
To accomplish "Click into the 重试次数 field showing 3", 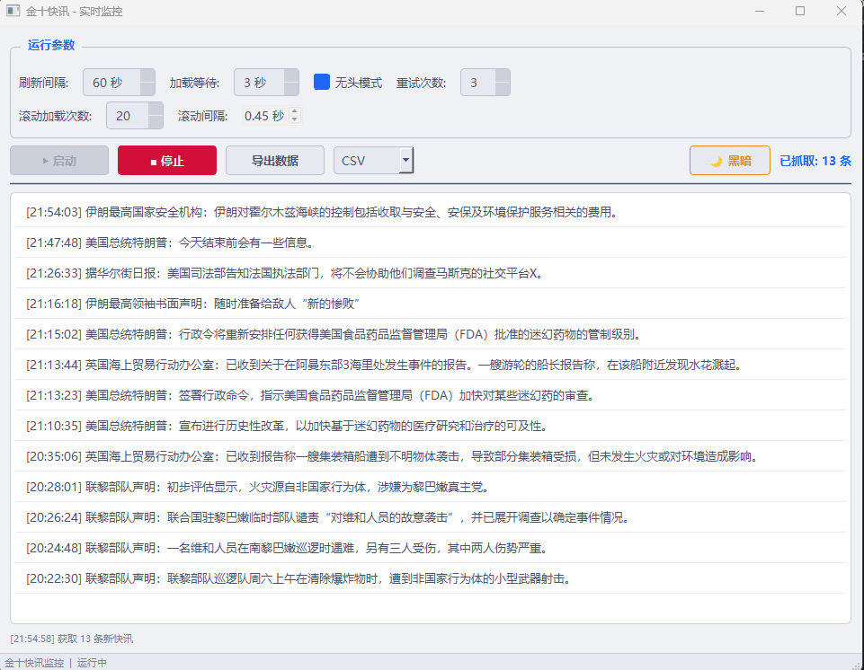I will coord(478,83).
